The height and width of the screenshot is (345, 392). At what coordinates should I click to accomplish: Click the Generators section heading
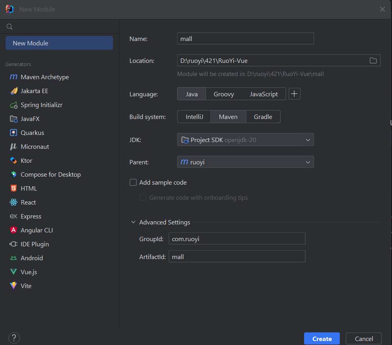[x=18, y=64]
